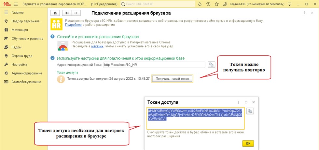This screenshot has width=319, height=150.
Task: Confirm the token dialog with OK
Action: (x=248, y=144)
